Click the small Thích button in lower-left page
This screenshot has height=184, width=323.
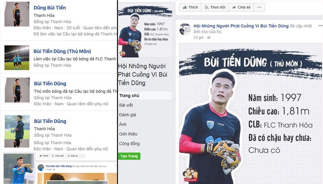44,156
